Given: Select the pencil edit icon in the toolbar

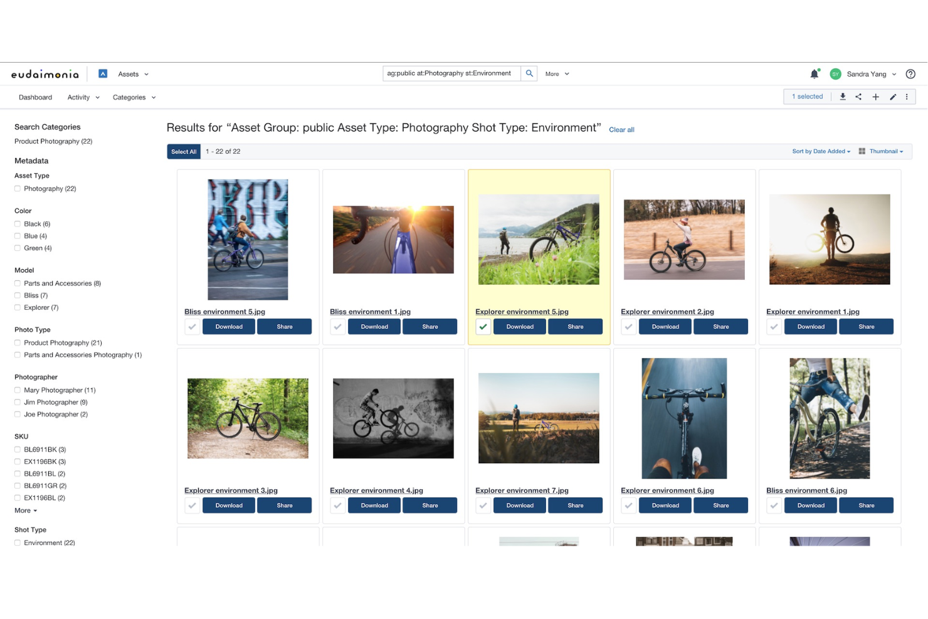Looking at the screenshot, I should (893, 97).
